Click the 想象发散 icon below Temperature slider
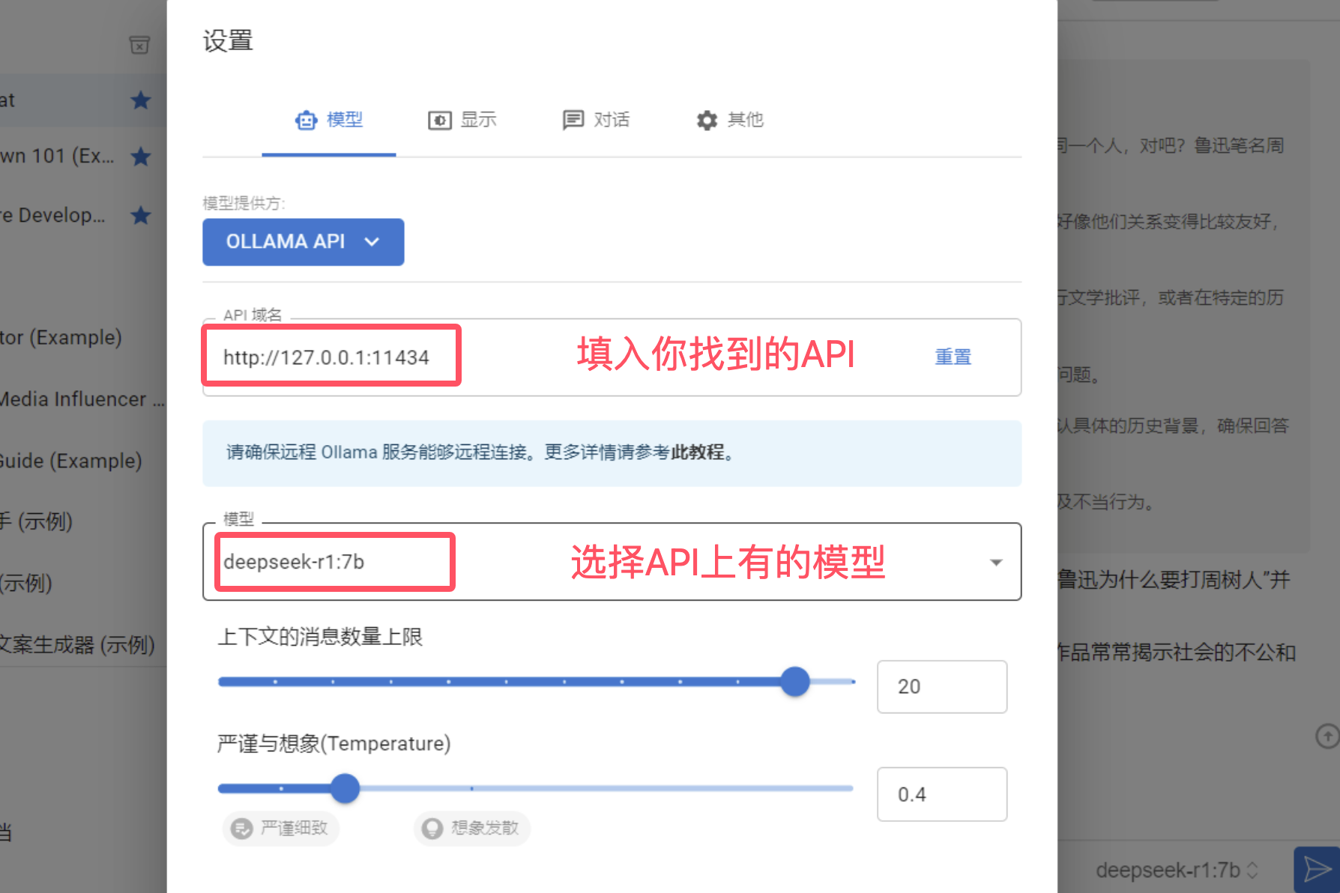The height and width of the screenshot is (893, 1340). click(432, 829)
